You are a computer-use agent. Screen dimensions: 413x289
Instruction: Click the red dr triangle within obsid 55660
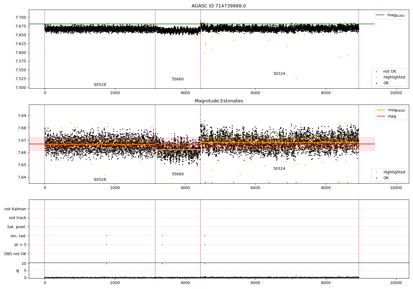(x=162, y=263)
